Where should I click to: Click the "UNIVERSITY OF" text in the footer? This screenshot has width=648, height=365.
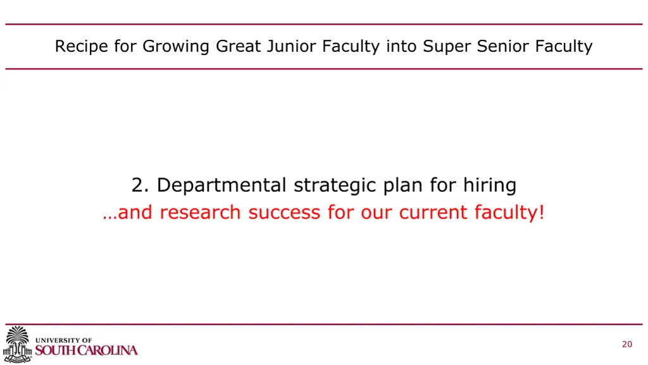tap(63, 340)
